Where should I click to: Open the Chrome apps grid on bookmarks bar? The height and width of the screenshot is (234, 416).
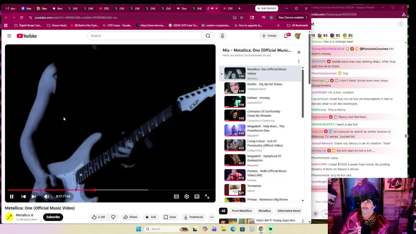click(x=6, y=25)
